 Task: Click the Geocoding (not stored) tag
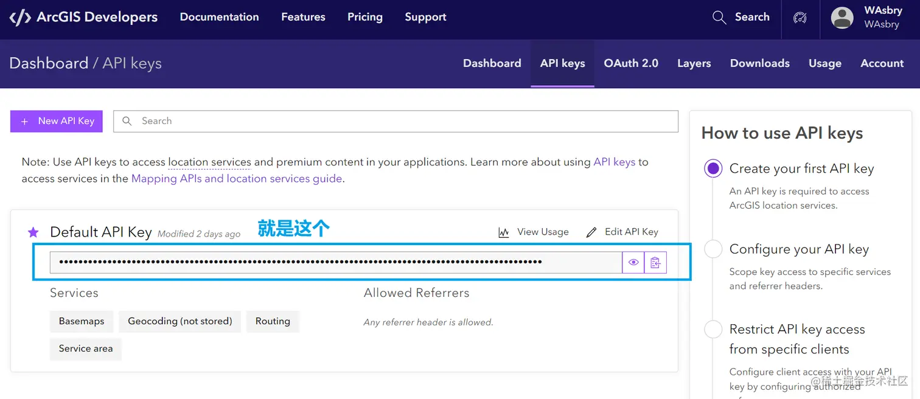click(180, 321)
